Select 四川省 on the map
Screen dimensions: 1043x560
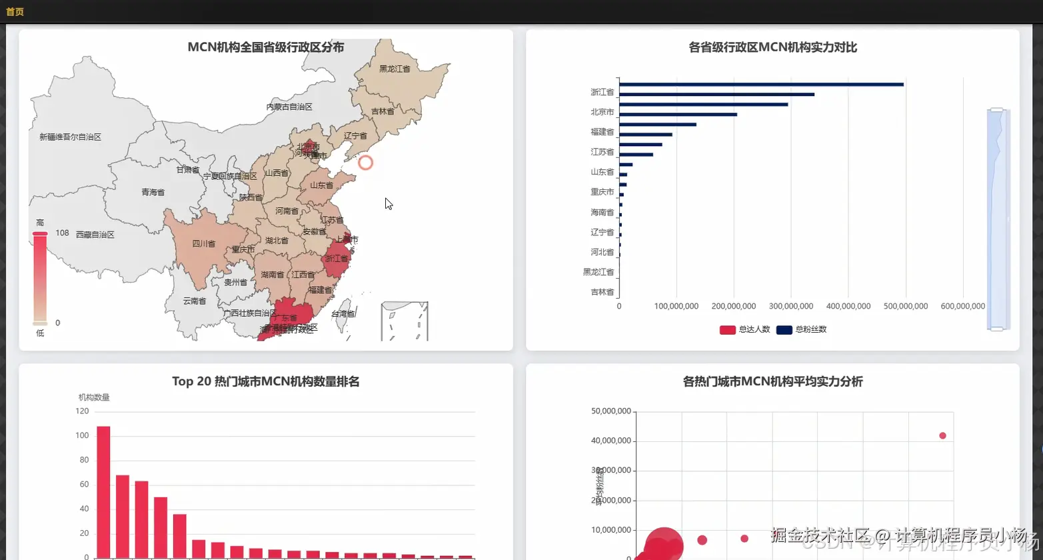coord(203,244)
